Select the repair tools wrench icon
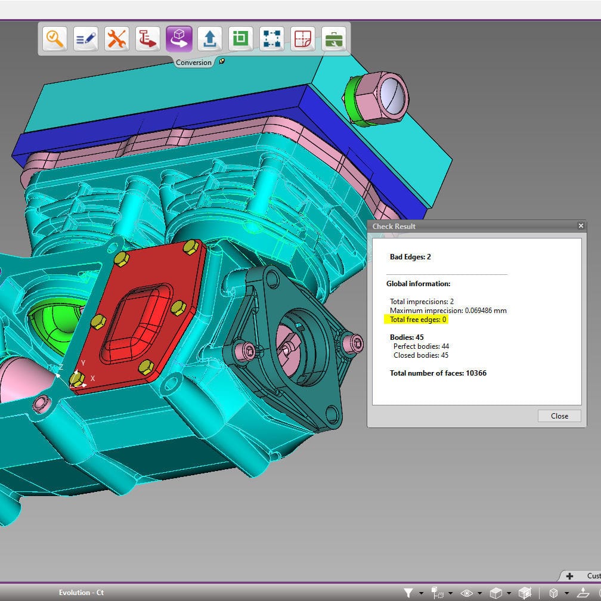The width and height of the screenshot is (601, 601). point(116,39)
